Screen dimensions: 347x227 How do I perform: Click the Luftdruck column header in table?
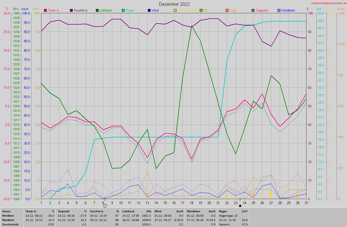click(x=129, y=211)
